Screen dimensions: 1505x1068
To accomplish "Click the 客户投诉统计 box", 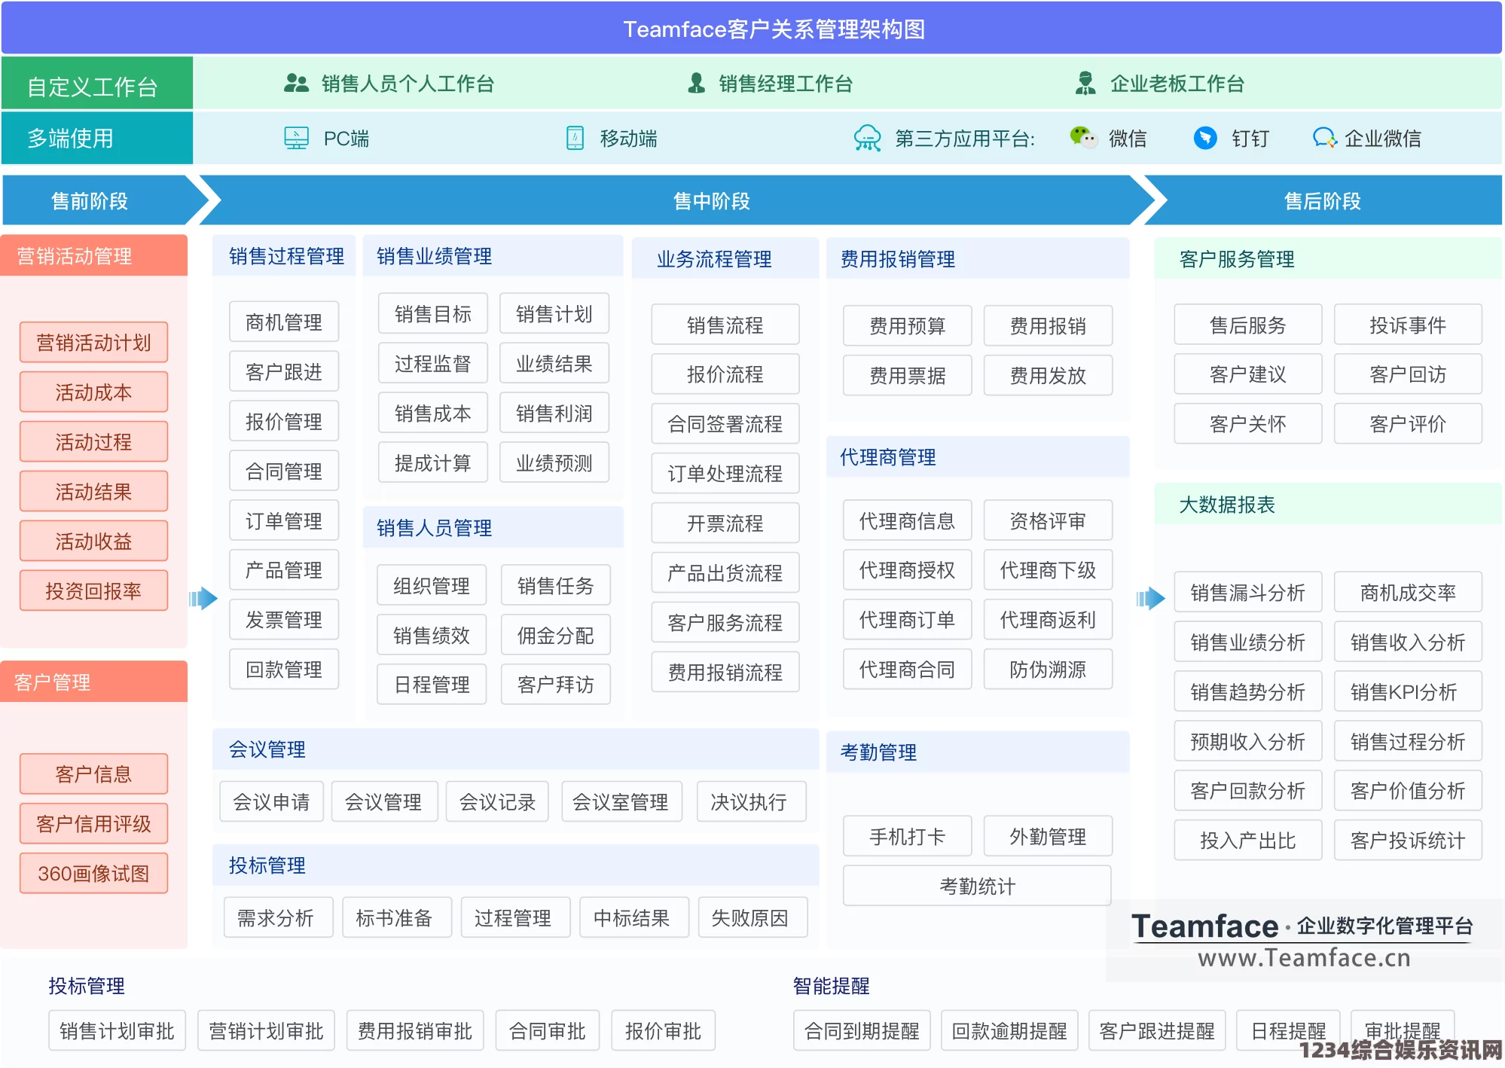I will tap(1408, 840).
